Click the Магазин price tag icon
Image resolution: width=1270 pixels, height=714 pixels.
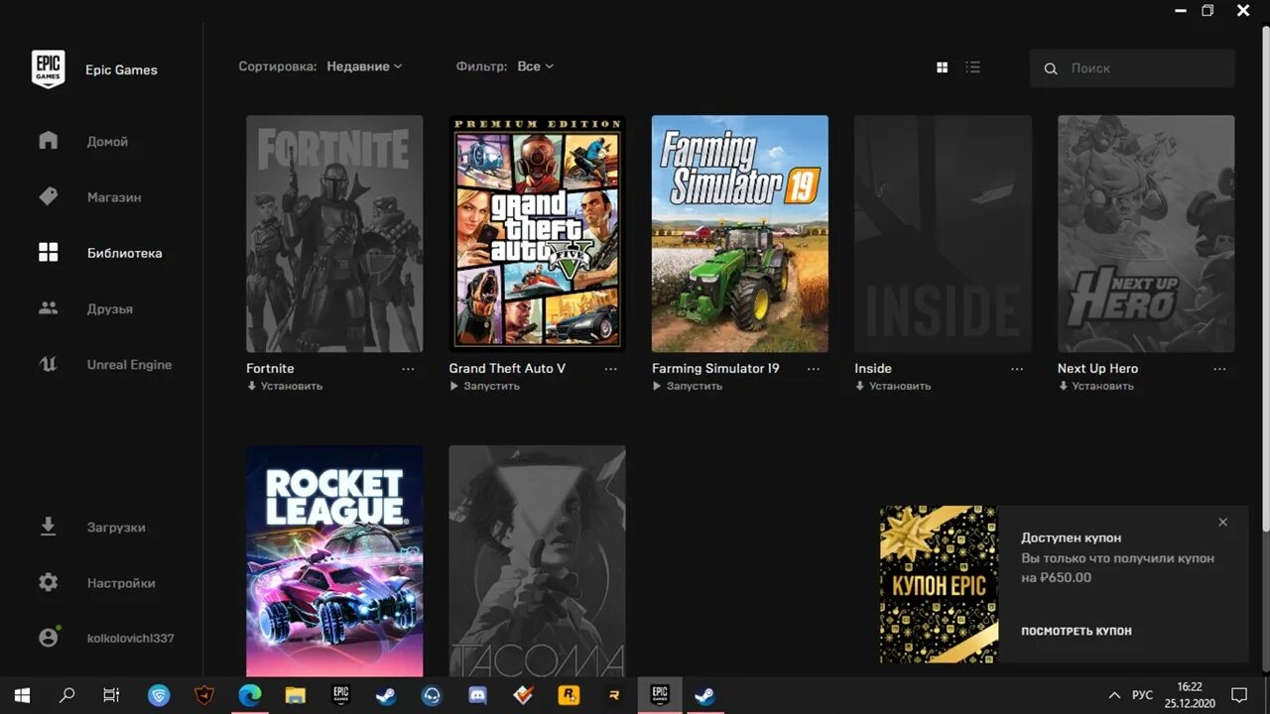point(48,196)
